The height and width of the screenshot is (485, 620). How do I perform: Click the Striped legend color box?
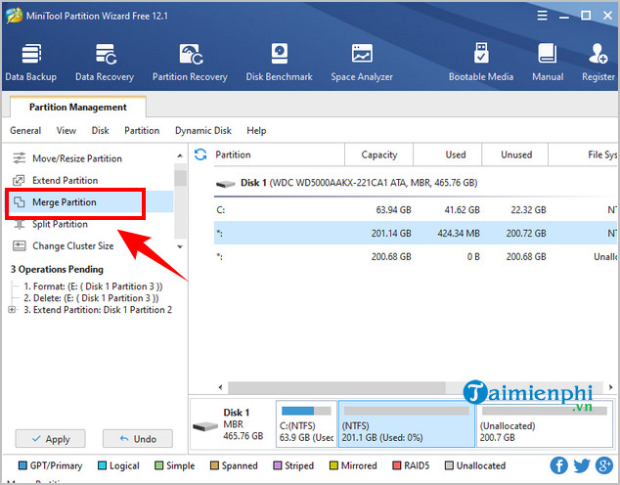(x=278, y=465)
